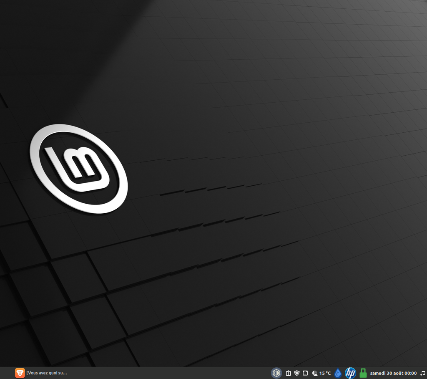Open the weather applet cloud icon
Image resolution: width=427 pixels, height=379 pixels.
[315, 373]
